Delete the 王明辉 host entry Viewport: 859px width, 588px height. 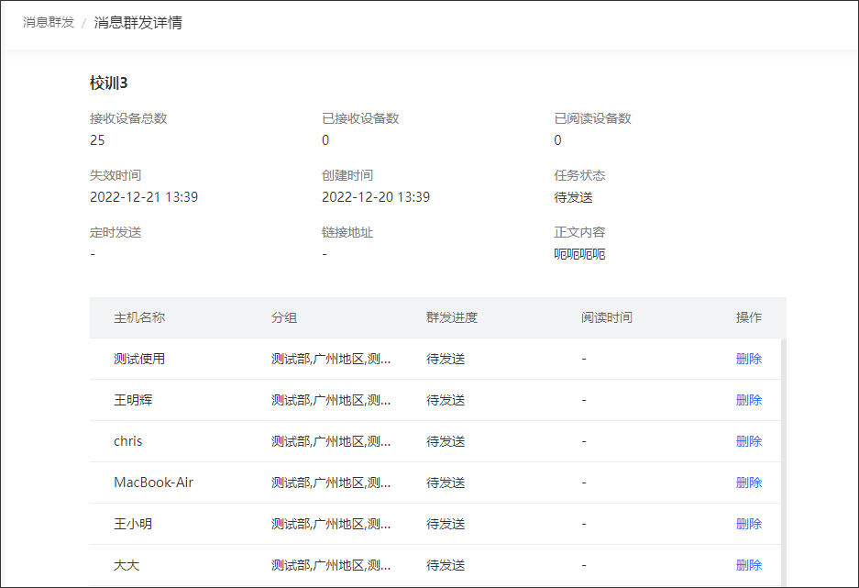coord(748,400)
